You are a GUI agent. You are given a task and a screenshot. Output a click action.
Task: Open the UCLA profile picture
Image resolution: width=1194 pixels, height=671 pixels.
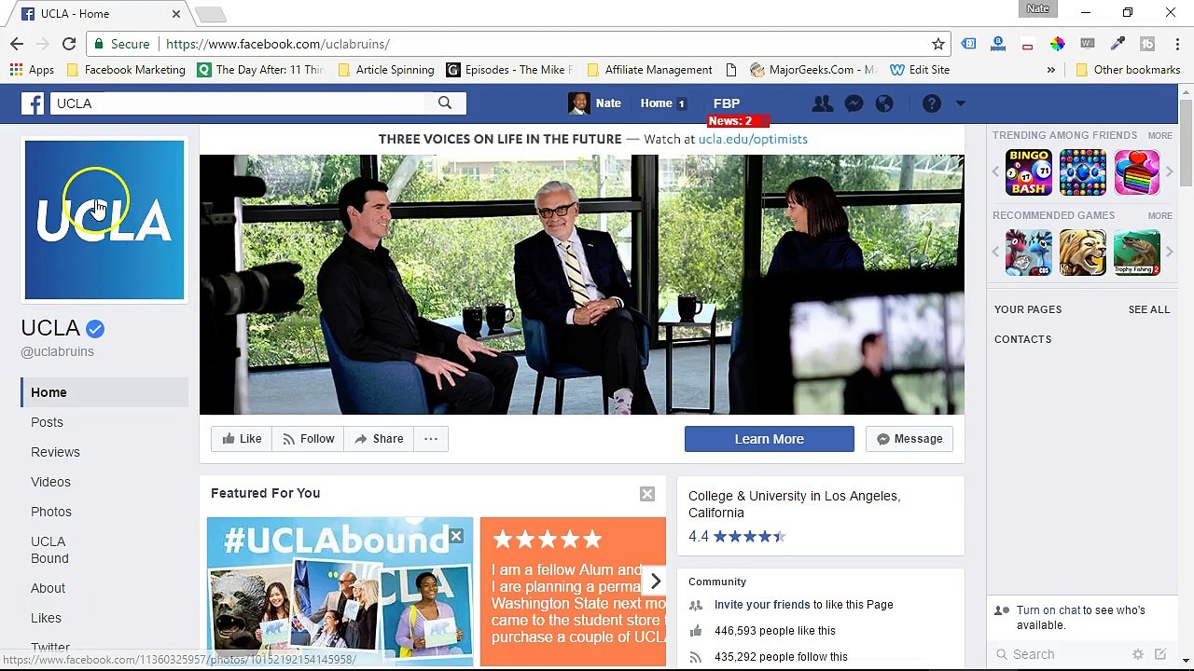(104, 220)
